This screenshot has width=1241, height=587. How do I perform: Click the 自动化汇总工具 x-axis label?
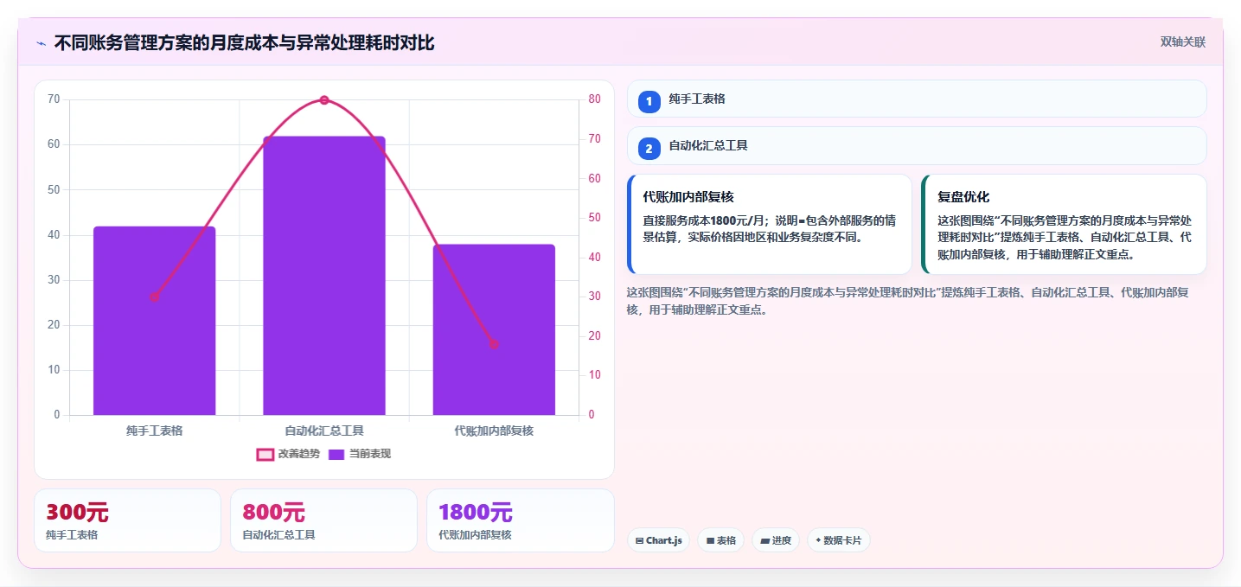(x=324, y=431)
